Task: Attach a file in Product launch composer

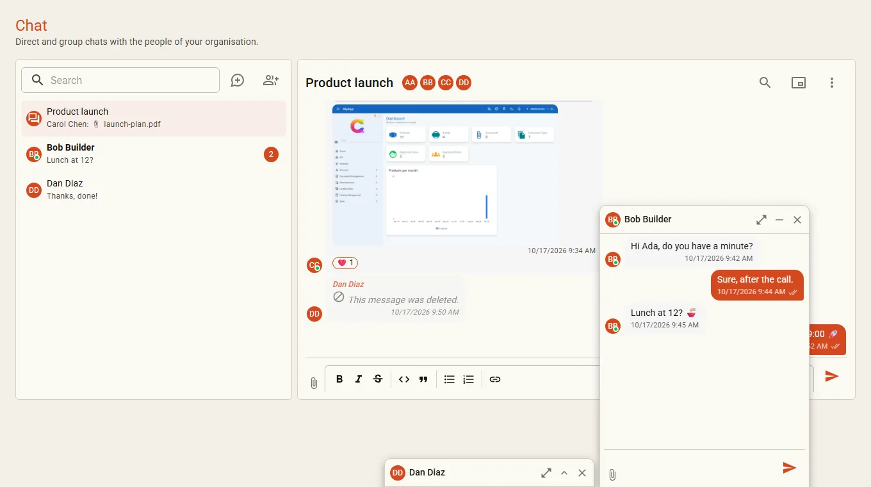Action: pyautogui.click(x=314, y=383)
